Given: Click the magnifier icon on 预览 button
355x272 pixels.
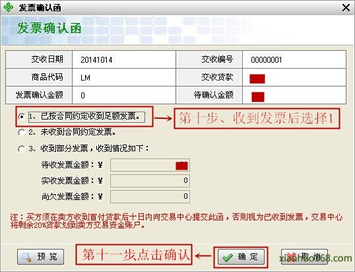Looking at the screenshot, I should (x=26, y=257).
